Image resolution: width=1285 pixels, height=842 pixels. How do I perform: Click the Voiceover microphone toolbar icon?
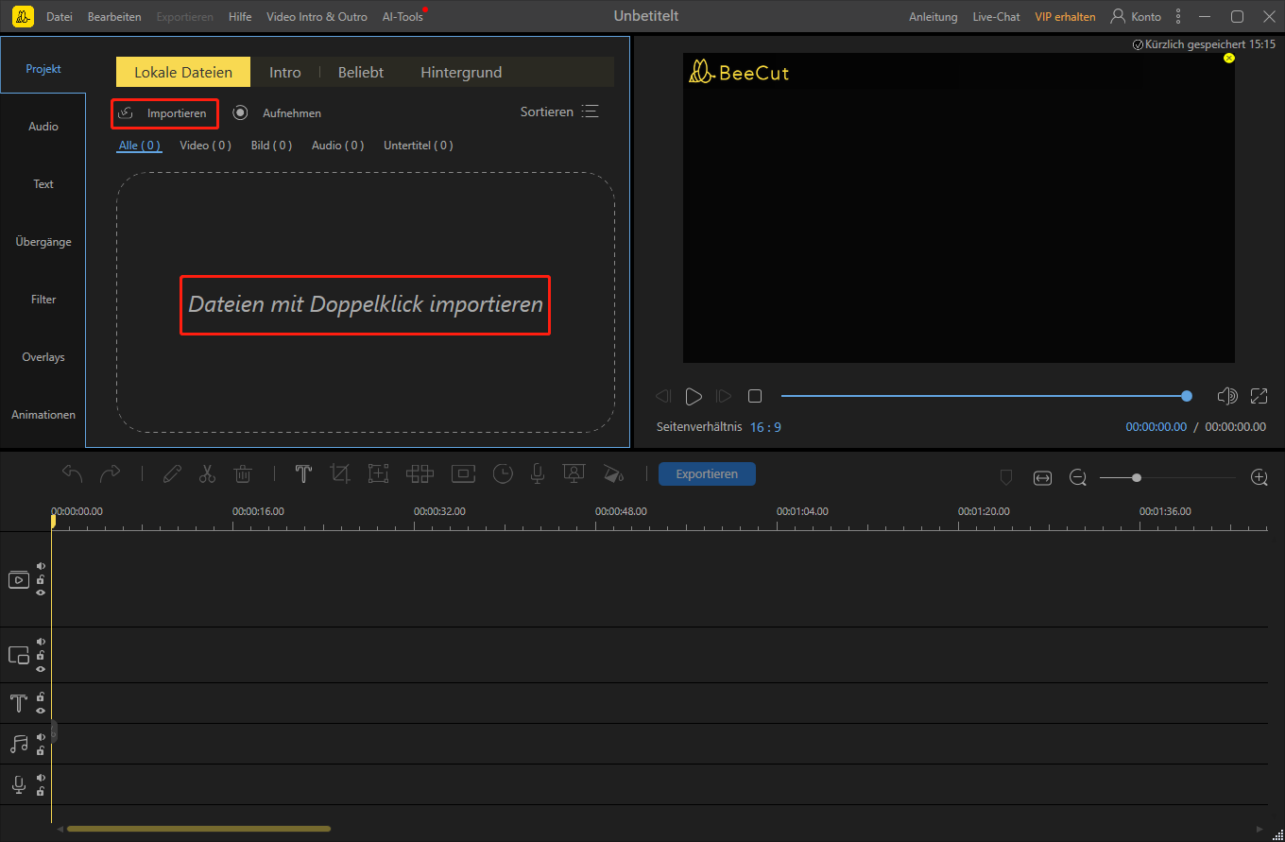pyautogui.click(x=538, y=473)
